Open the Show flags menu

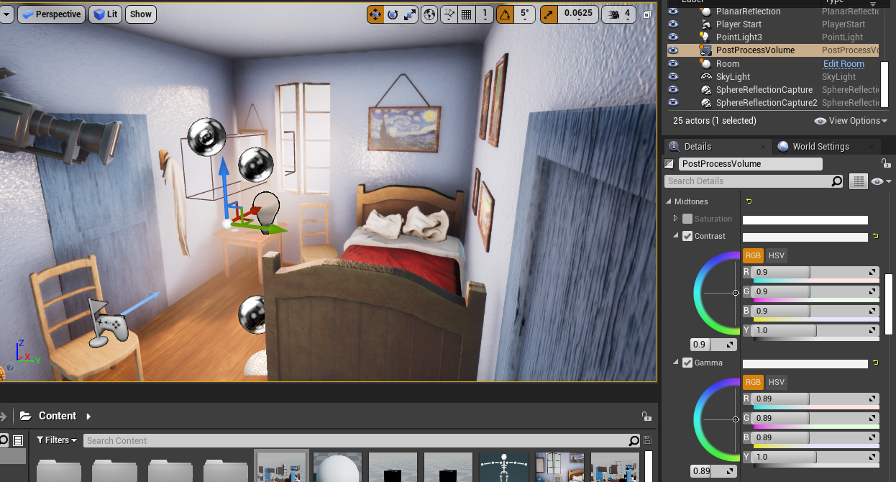pos(141,14)
